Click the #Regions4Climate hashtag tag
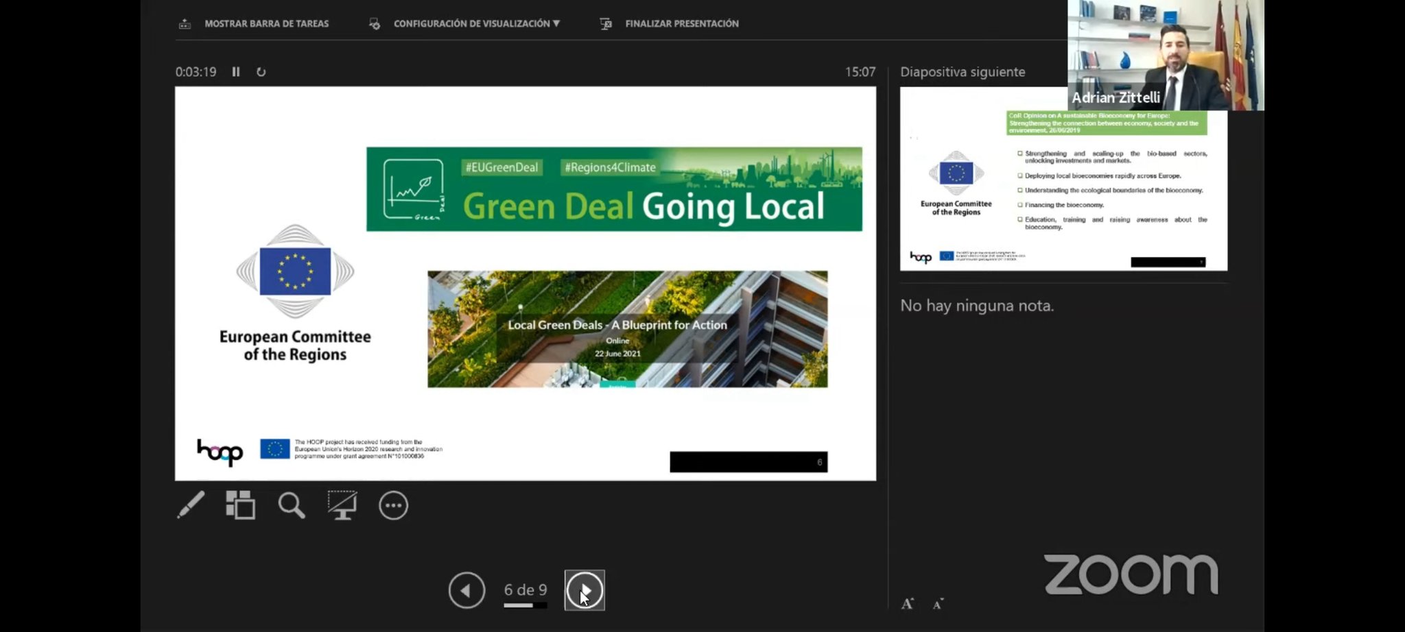This screenshot has width=1405, height=632. point(610,167)
